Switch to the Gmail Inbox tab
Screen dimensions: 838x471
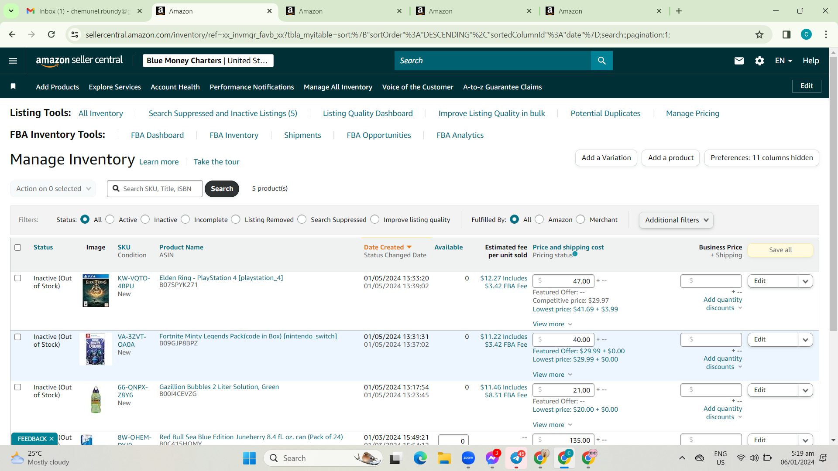coord(85,11)
